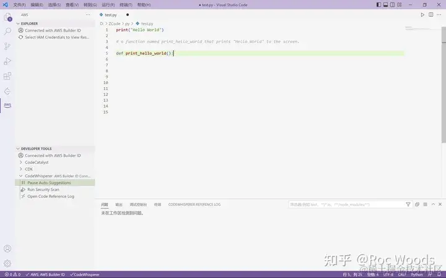Toggle primary sidebar visibility
This screenshot has height=278, width=446.
tap(378, 4)
